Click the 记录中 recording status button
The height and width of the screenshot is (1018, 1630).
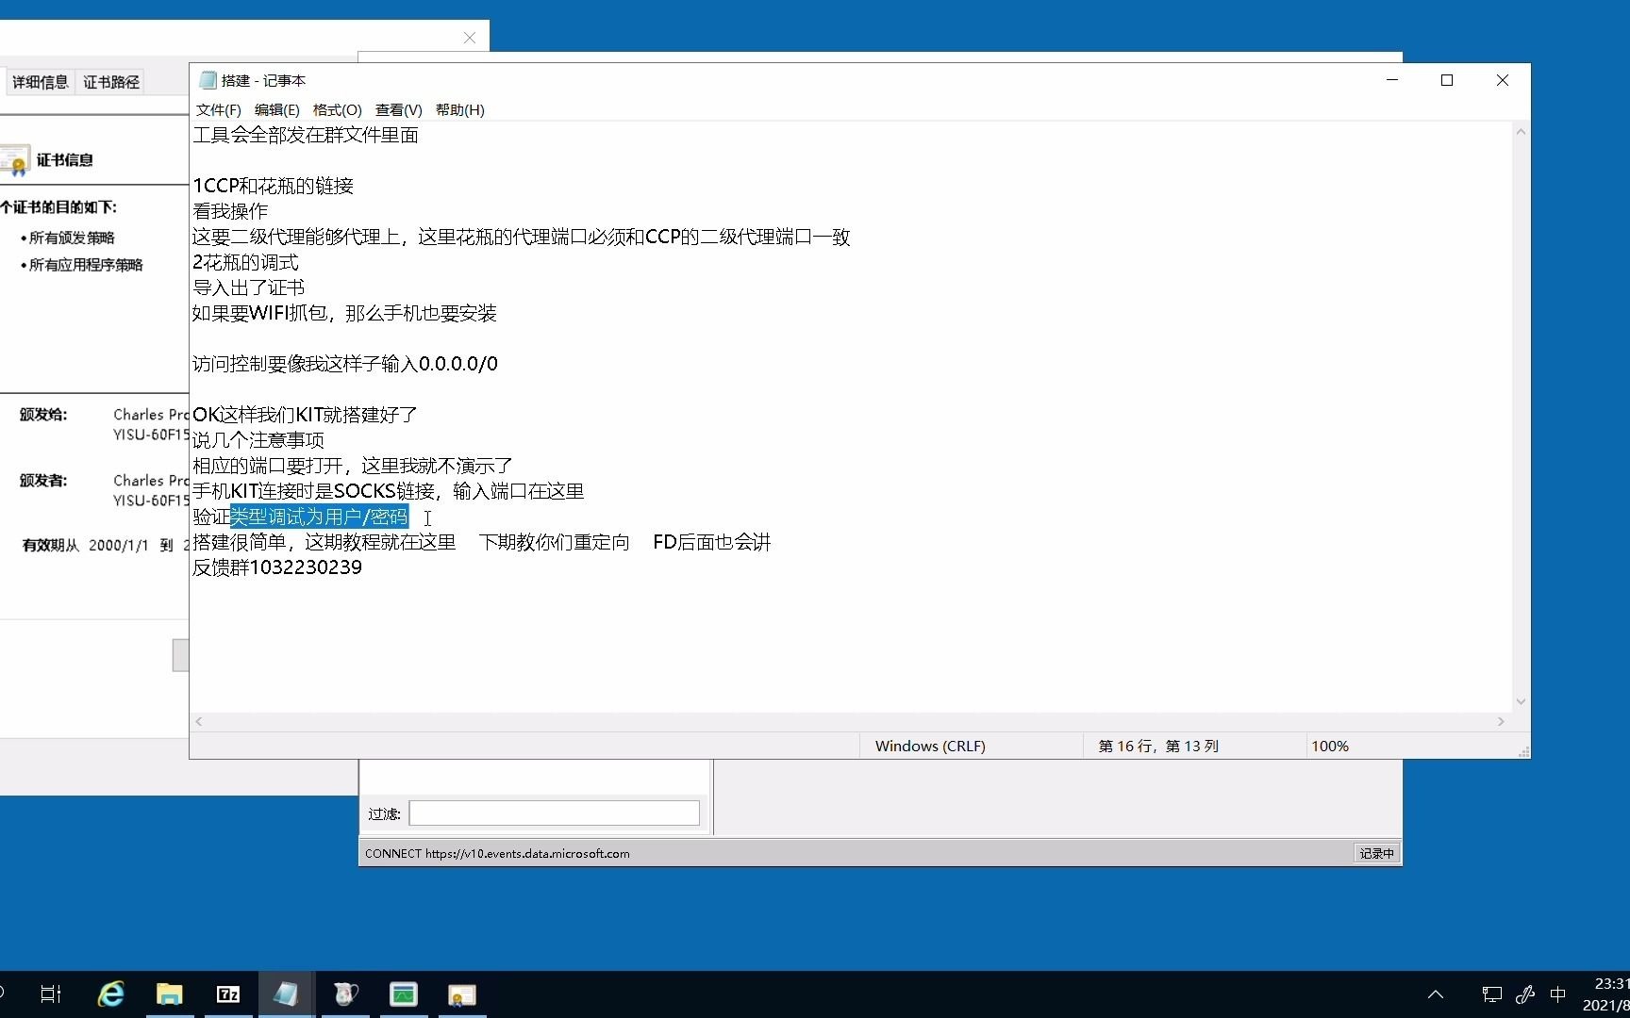(1376, 853)
